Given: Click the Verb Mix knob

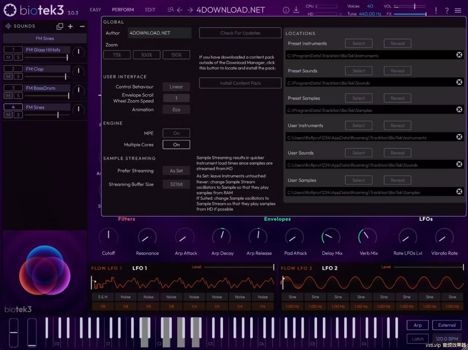Looking at the screenshot, I should (367, 237).
